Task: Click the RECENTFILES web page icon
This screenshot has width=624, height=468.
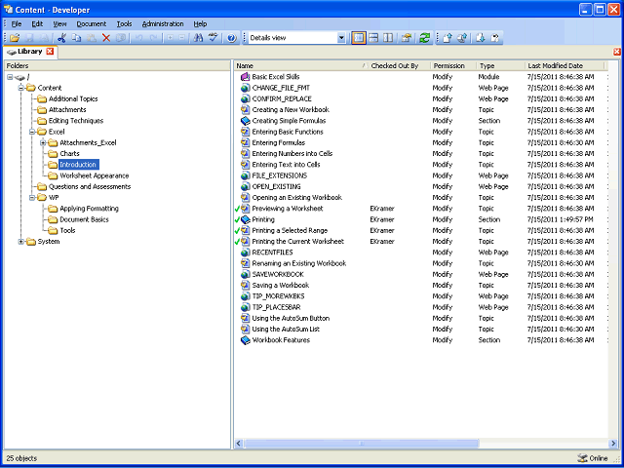Action: coord(246,253)
